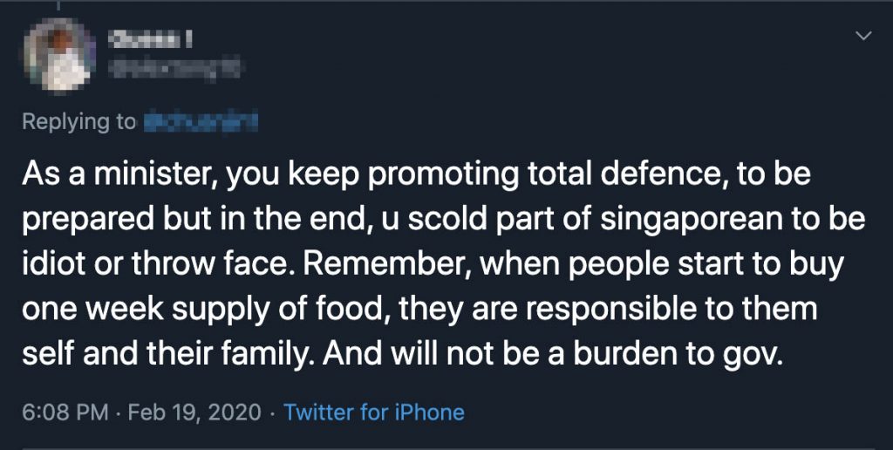
Task: Click the "Replying to" label
Action: click(x=78, y=122)
